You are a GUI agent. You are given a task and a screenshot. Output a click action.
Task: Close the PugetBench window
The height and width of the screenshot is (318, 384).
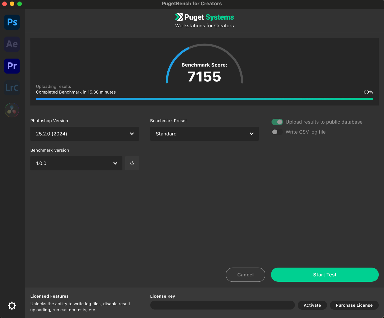tap(5, 4)
